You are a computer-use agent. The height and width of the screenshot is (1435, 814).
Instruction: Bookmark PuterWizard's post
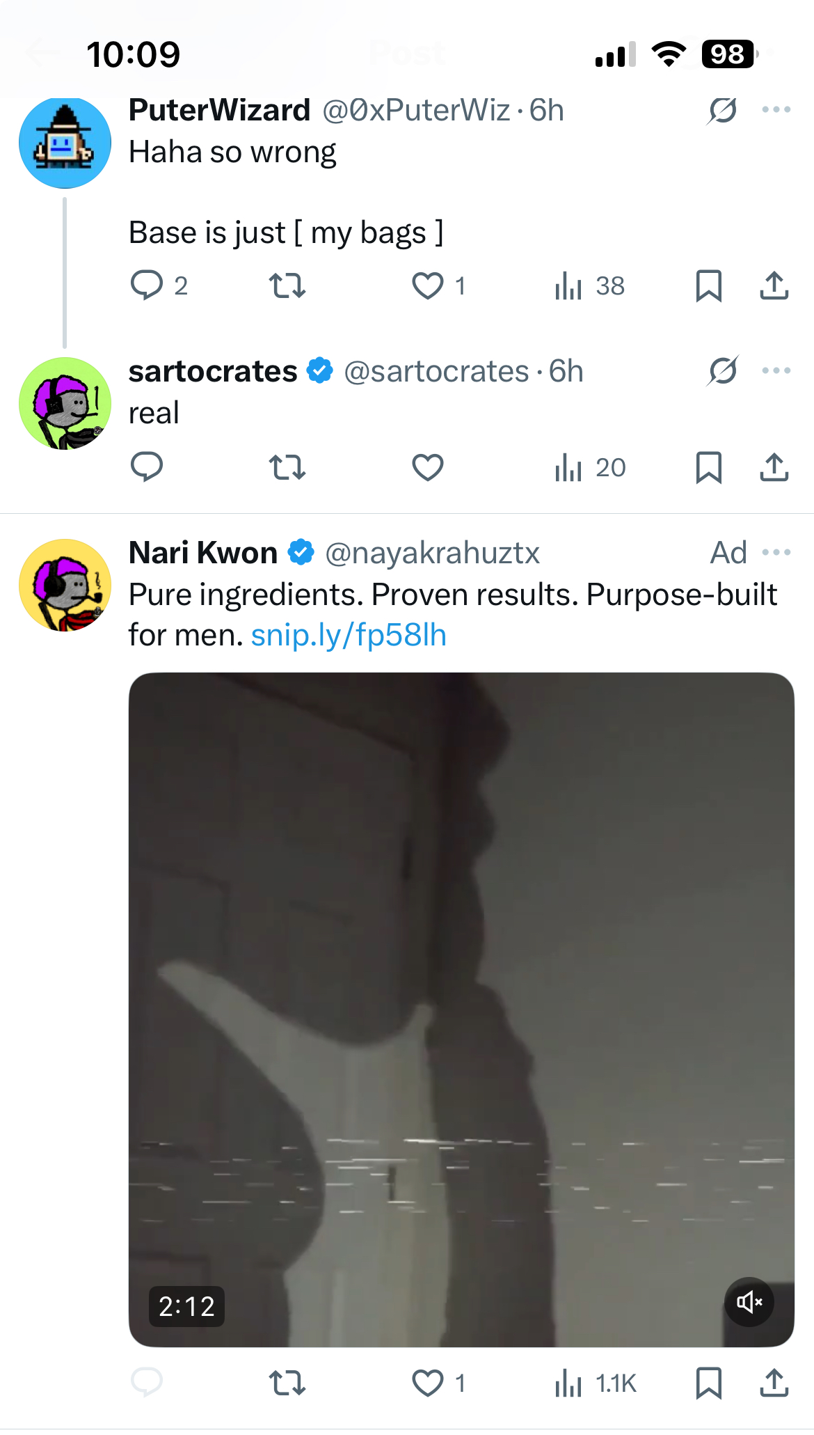coord(708,285)
